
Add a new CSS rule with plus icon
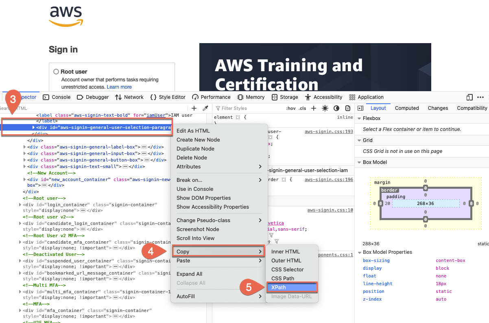(x=314, y=108)
